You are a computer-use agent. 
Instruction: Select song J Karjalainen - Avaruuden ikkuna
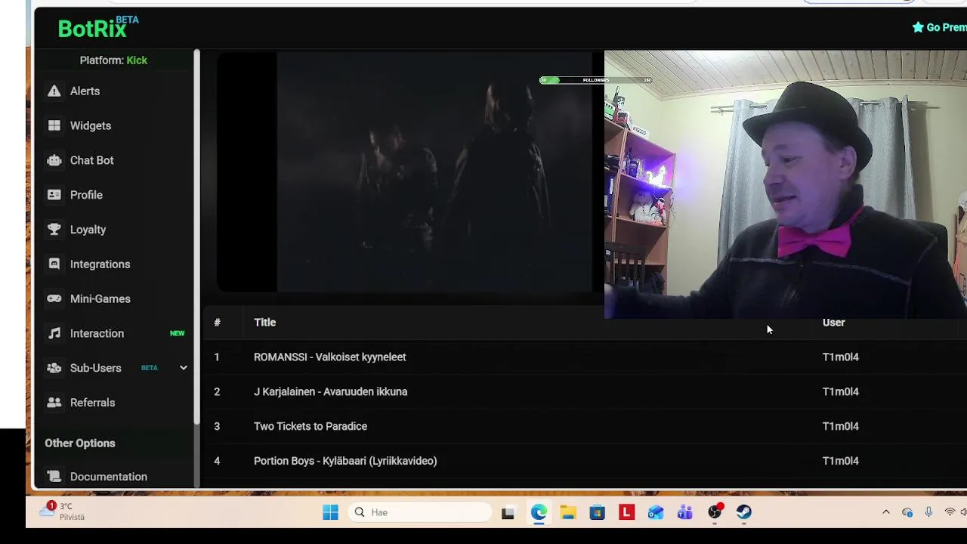click(330, 391)
